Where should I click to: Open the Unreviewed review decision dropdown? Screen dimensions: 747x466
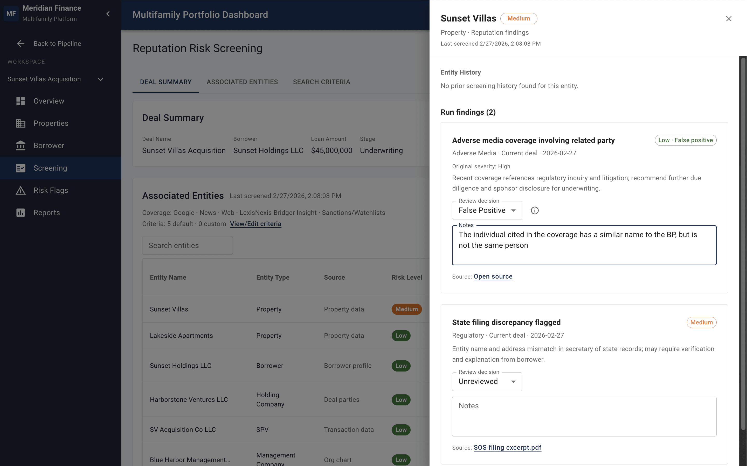point(487,382)
